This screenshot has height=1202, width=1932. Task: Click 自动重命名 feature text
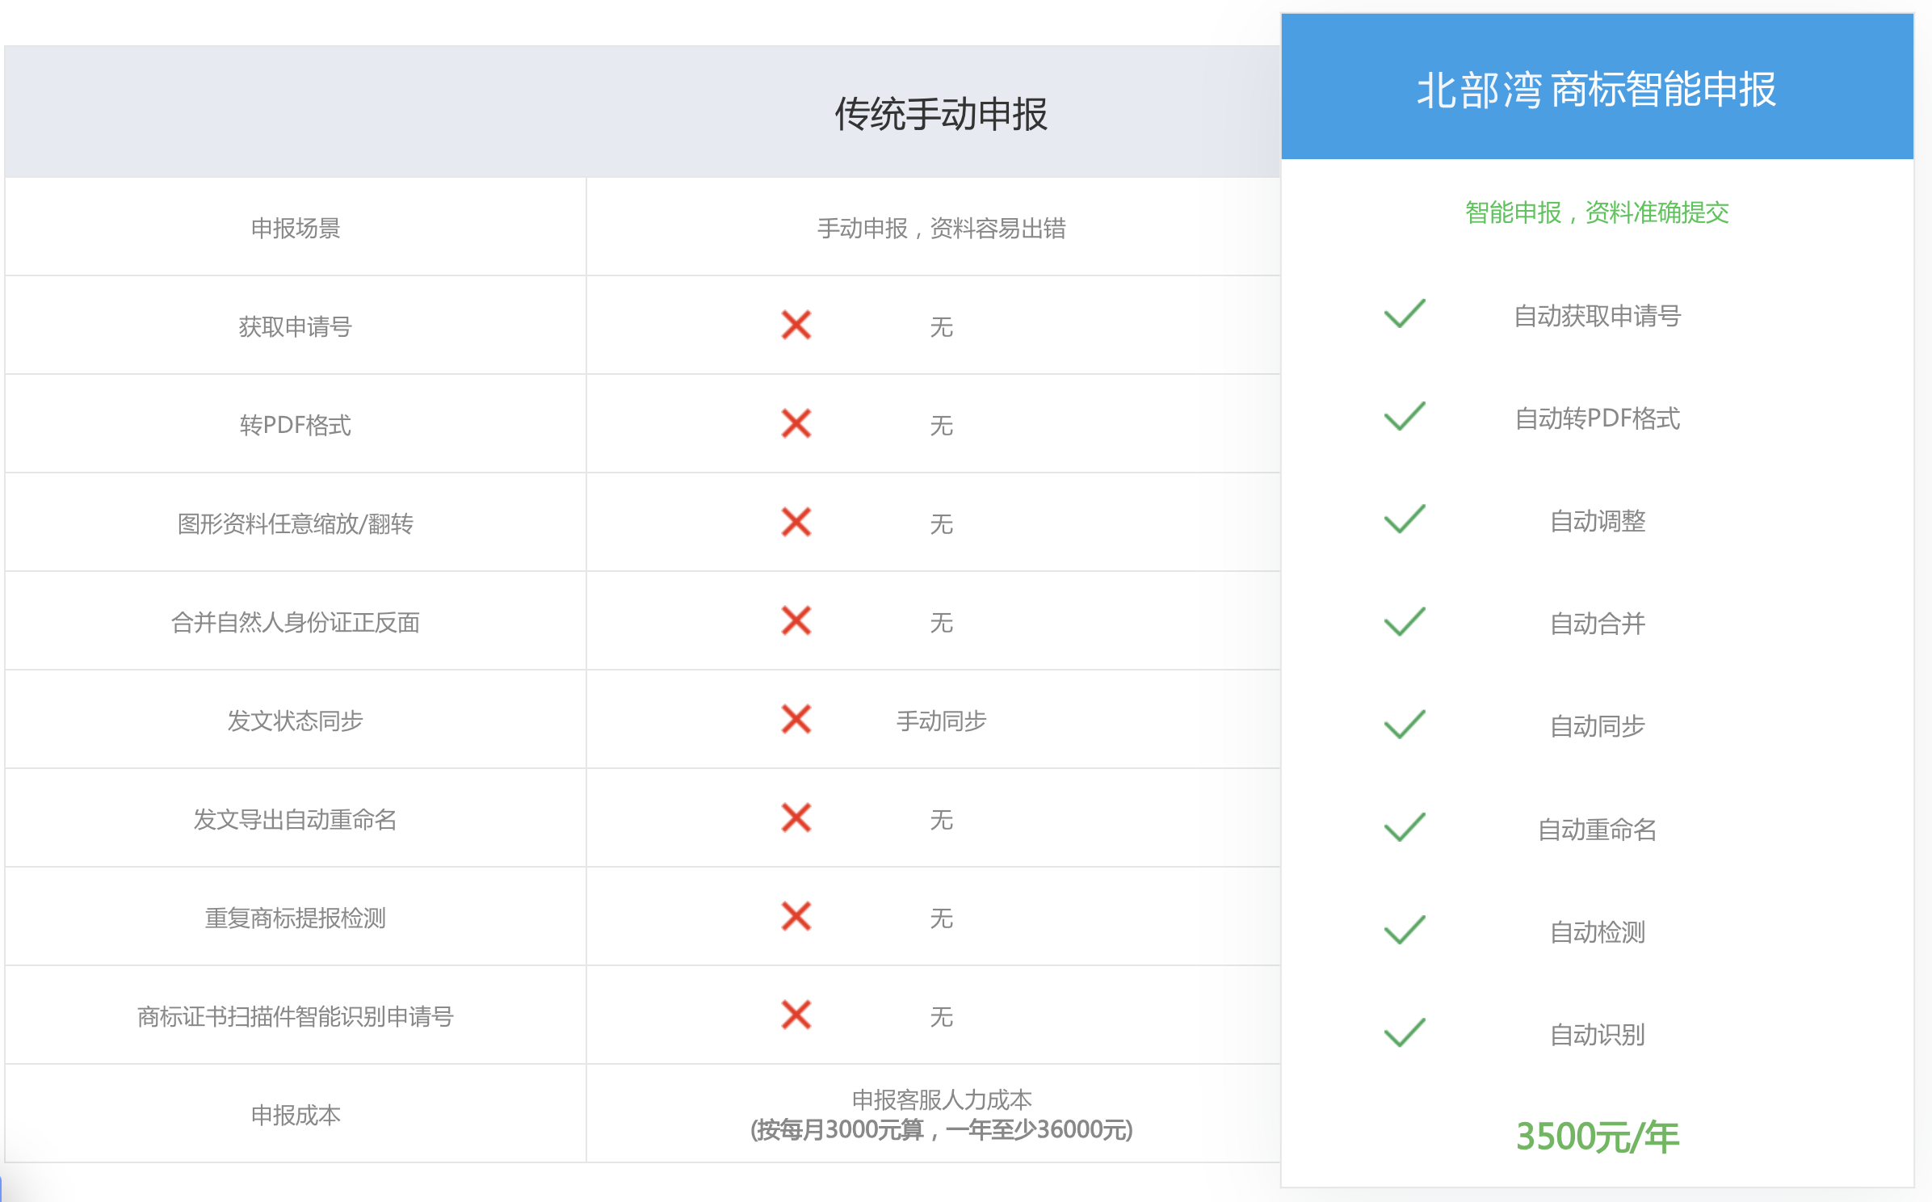(x=1597, y=830)
